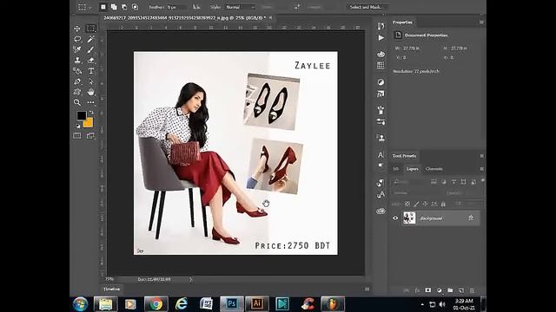Change the screen mode
Viewport: 556px width, 312px height.
tap(90, 136)
